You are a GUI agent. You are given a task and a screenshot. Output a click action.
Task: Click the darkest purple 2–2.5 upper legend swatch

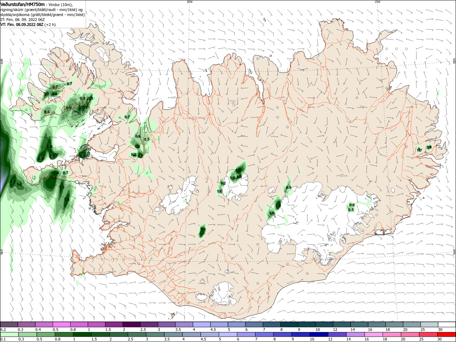tap(131, 325)
